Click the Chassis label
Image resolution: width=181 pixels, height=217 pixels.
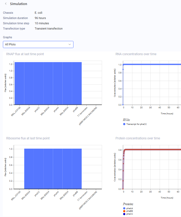click(8, 13)
